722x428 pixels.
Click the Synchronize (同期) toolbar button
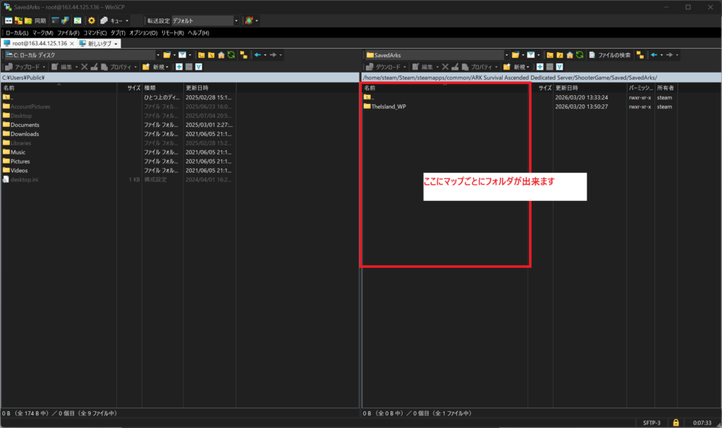(x=35, y=20)
